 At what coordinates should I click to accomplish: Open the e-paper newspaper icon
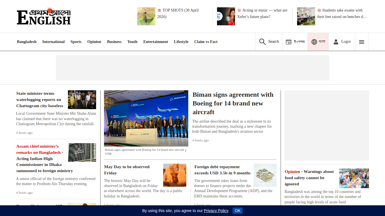(x=289, y=42)
